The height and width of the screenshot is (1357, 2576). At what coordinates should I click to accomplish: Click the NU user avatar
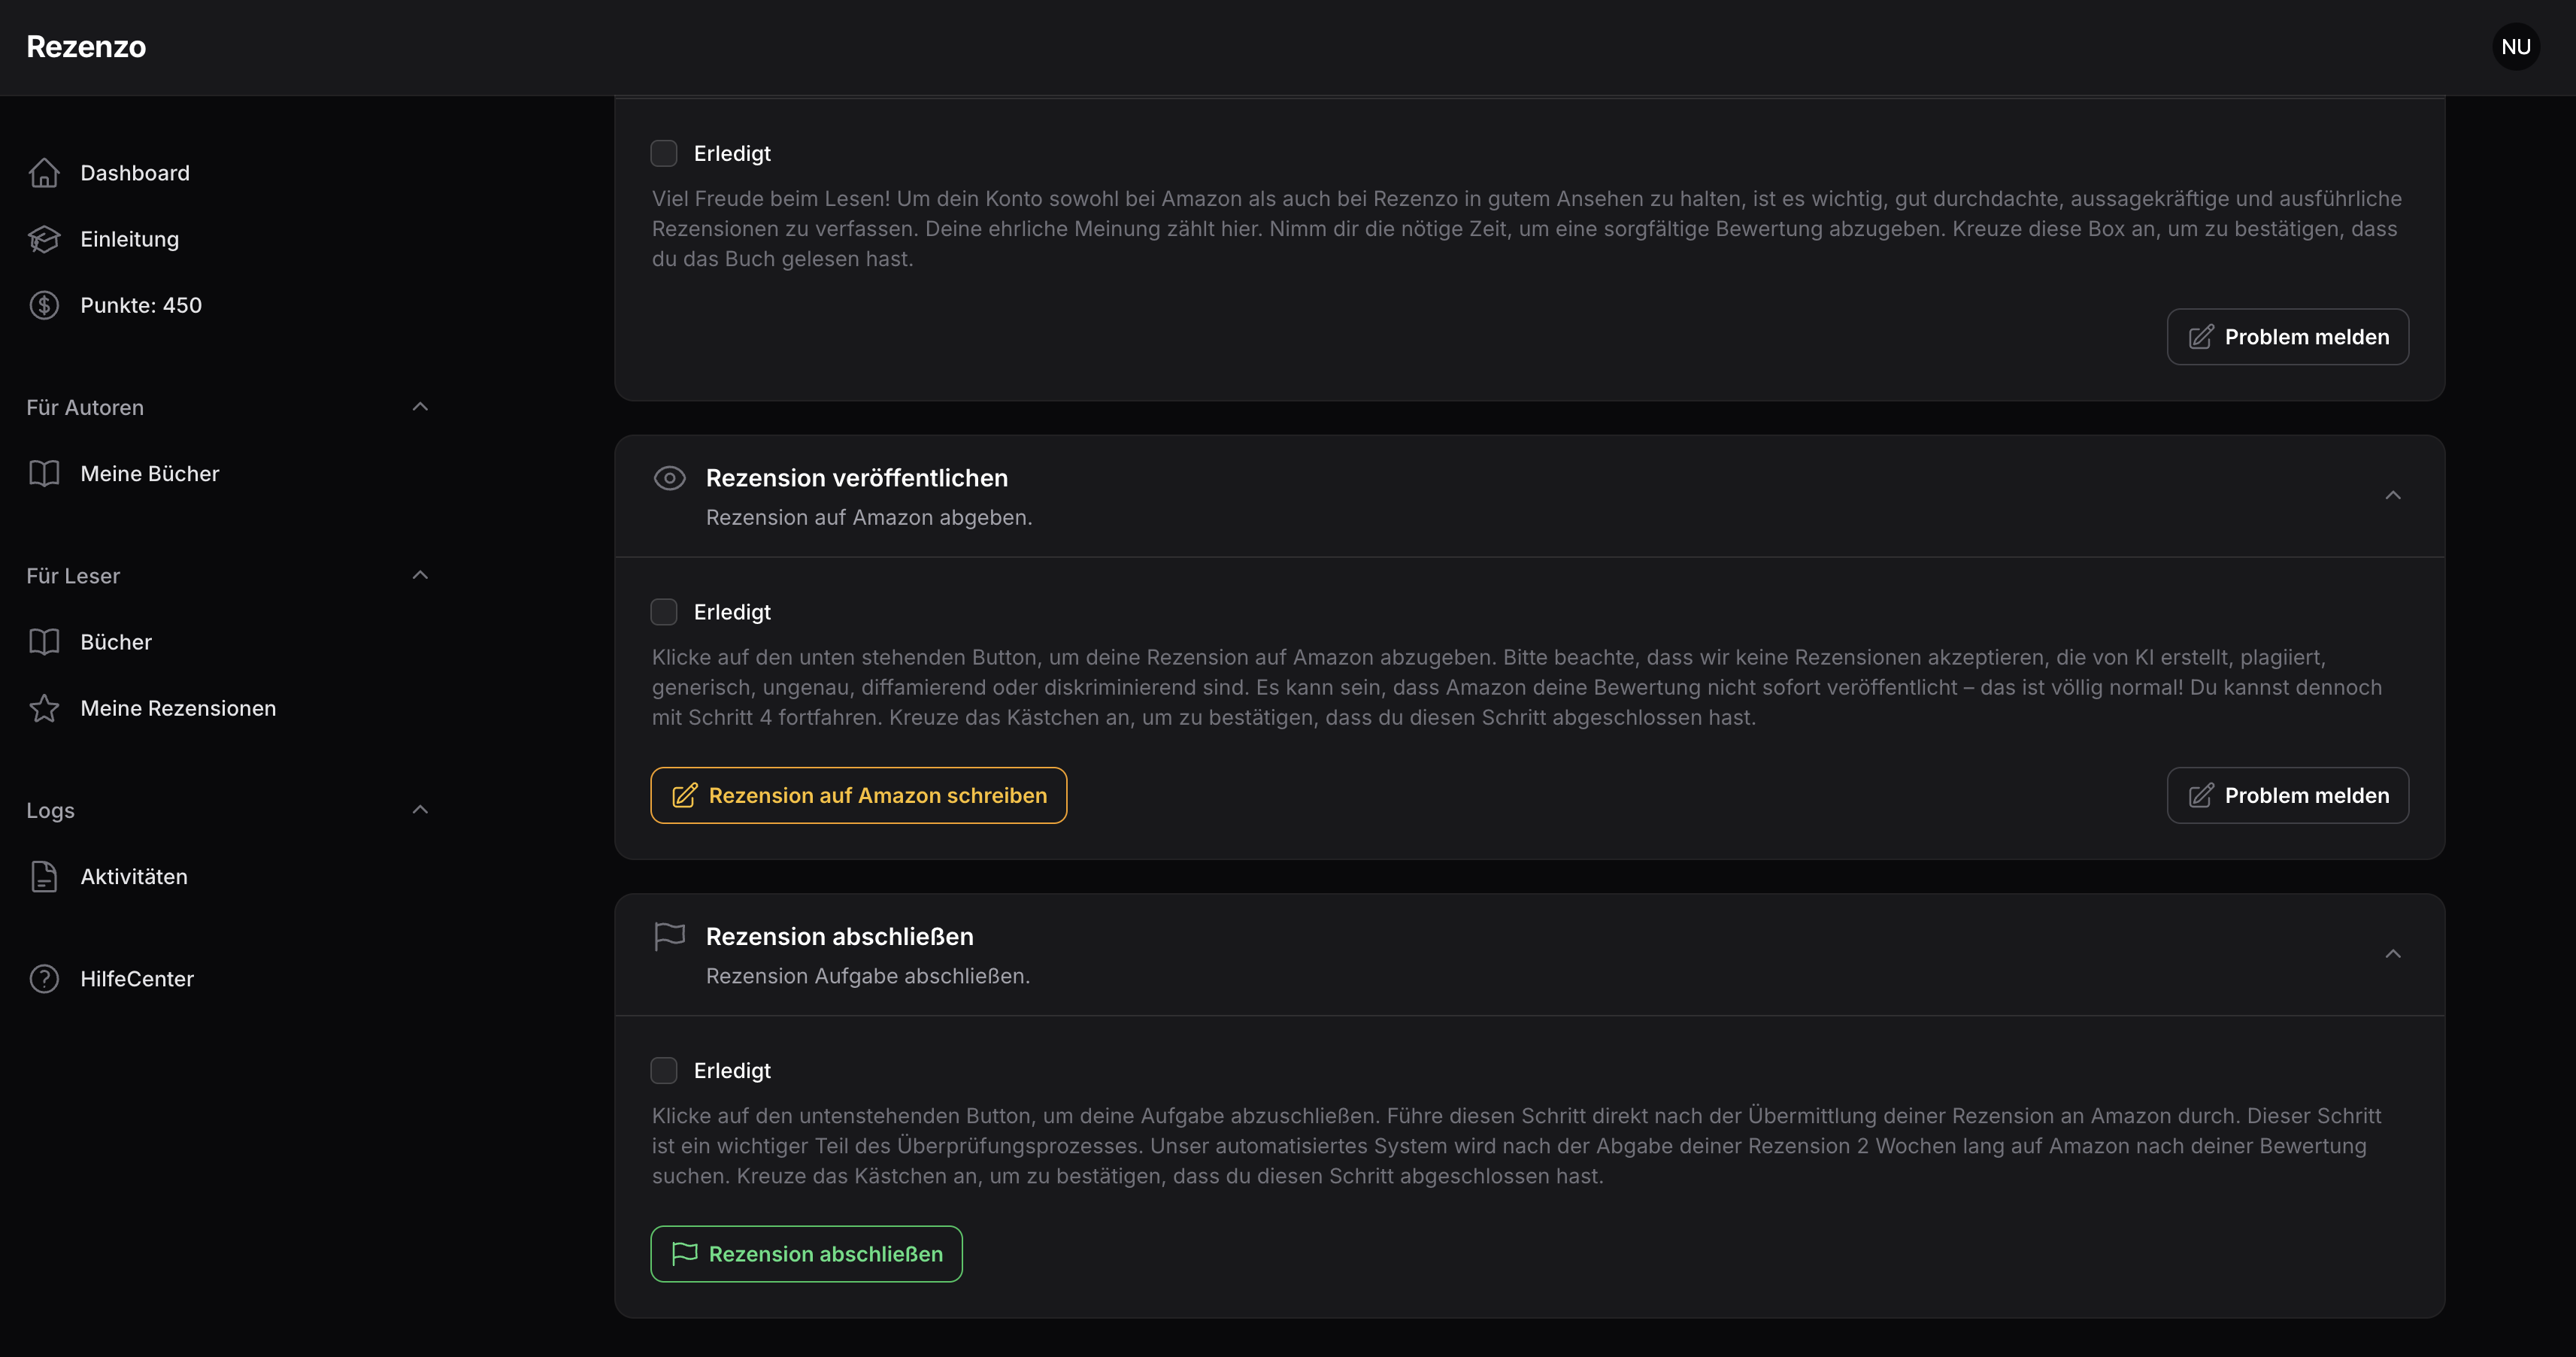click(x=2516, y=47)
